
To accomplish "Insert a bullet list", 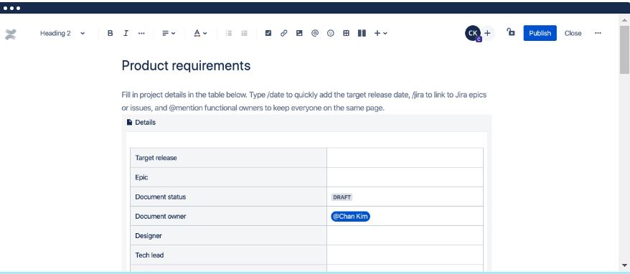I will [x=229, y=33].
